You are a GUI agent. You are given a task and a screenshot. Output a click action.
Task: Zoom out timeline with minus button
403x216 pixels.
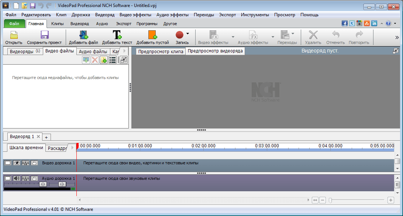point(323,200)
